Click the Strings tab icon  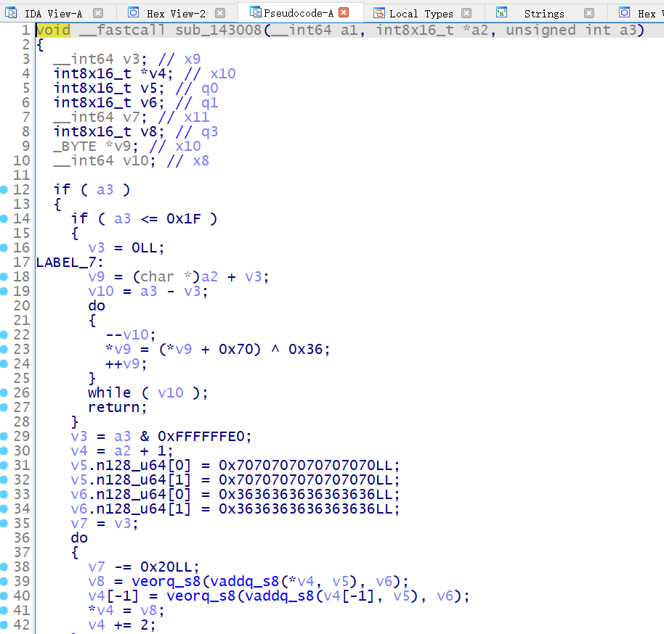click(502, 12)
